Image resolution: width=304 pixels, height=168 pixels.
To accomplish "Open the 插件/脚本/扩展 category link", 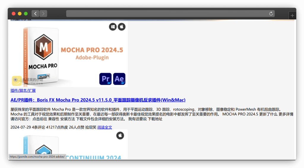I will click(x=23, y=90).
